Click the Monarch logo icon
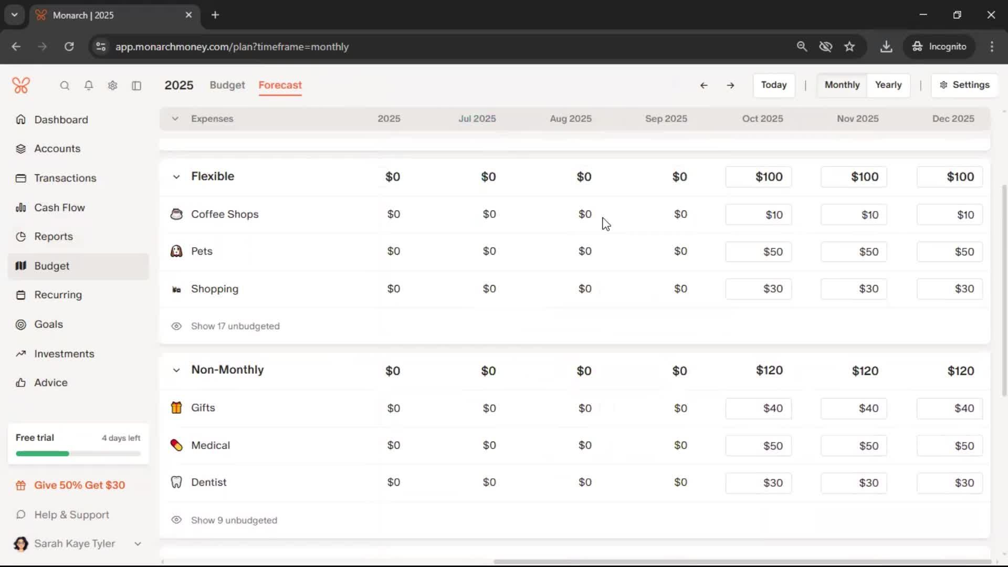Screen dimensions: 1008x567 [21, 85]
